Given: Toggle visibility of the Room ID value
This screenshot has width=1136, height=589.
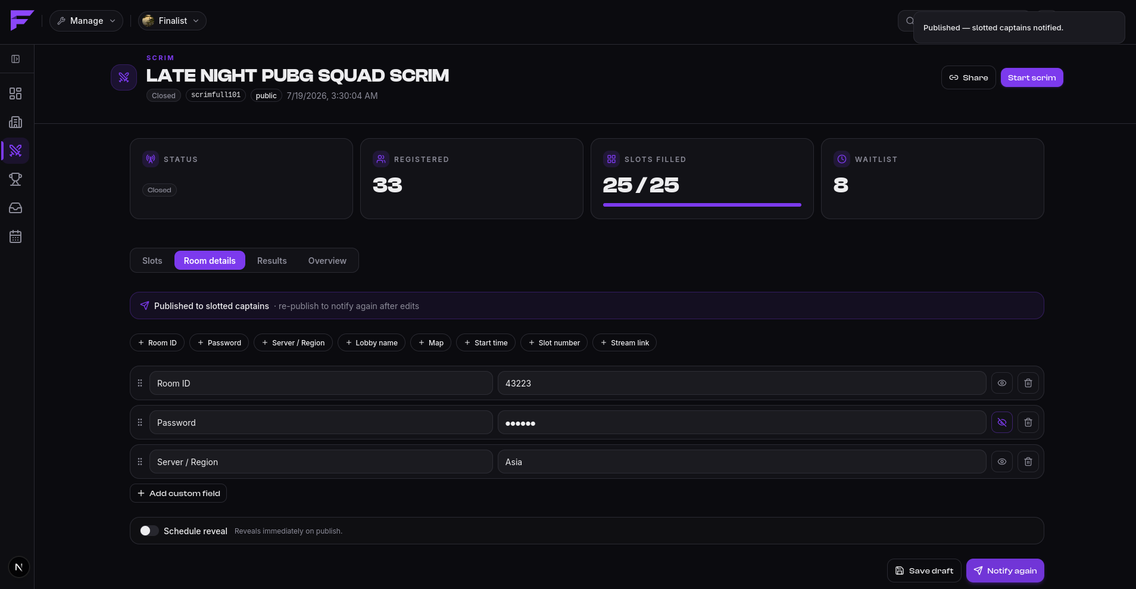Looking at the screenshot, I should pyautogui.click(x=1001, y=383).
